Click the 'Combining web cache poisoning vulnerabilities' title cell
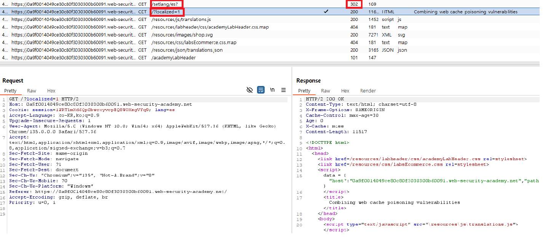This screenshot has height=237, width=543. pos(465,12)
